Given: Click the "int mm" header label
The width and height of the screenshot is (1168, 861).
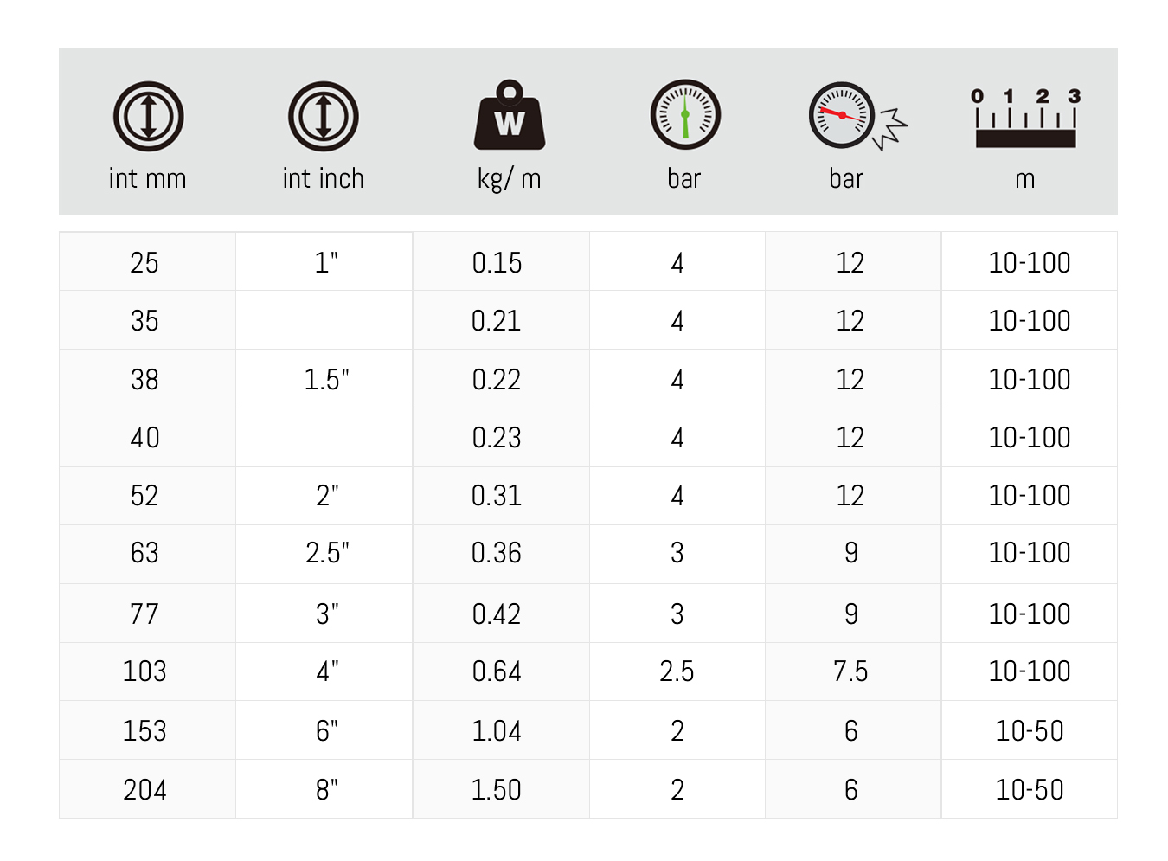Looking at the screenshot, I should coord(148,179).
